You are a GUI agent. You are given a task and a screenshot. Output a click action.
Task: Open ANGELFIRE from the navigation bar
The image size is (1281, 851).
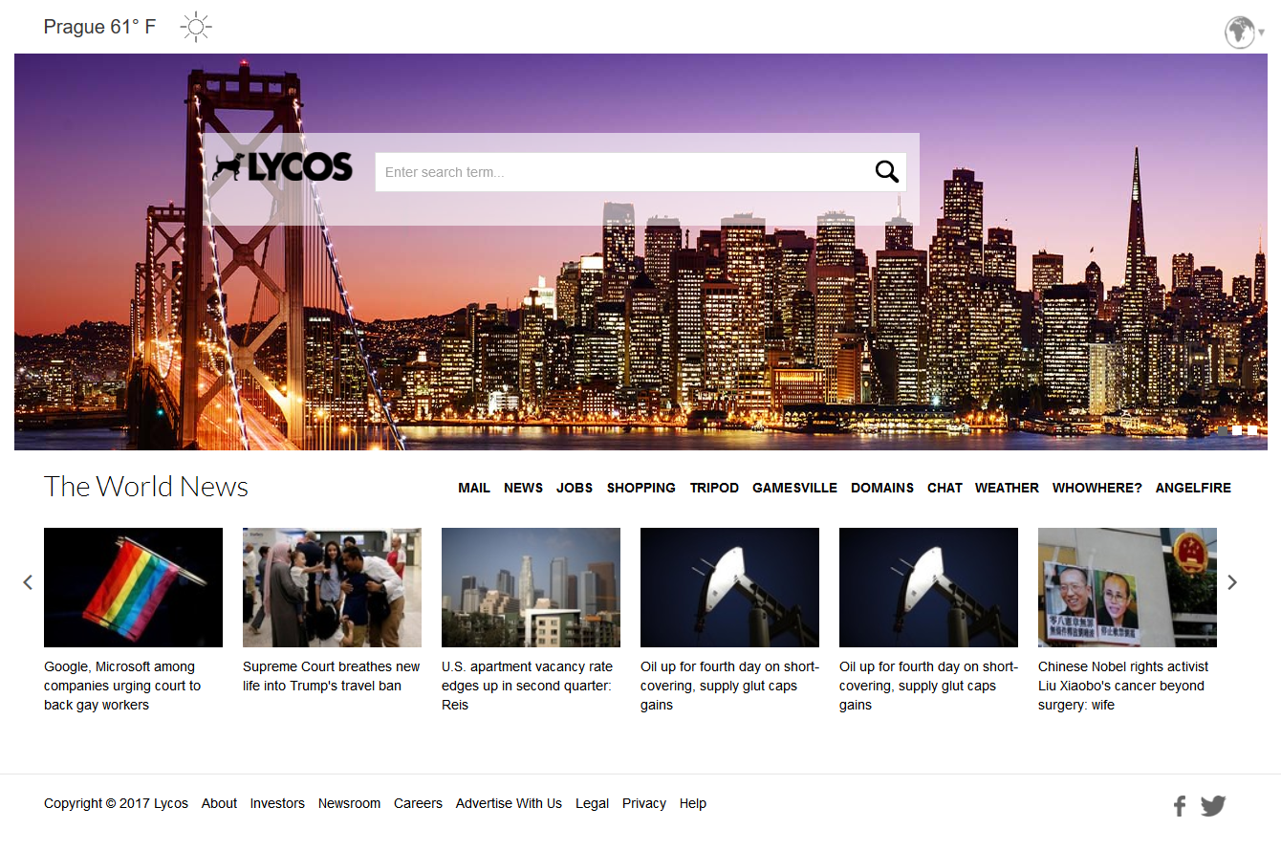coord(1193,488)
